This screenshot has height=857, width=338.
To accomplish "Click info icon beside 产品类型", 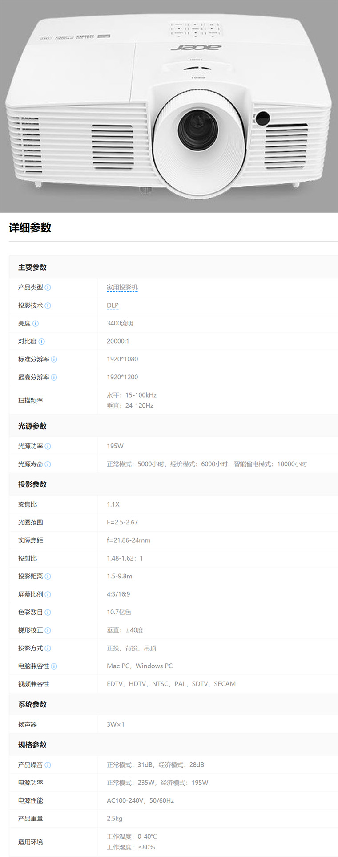I will point(48,288).
